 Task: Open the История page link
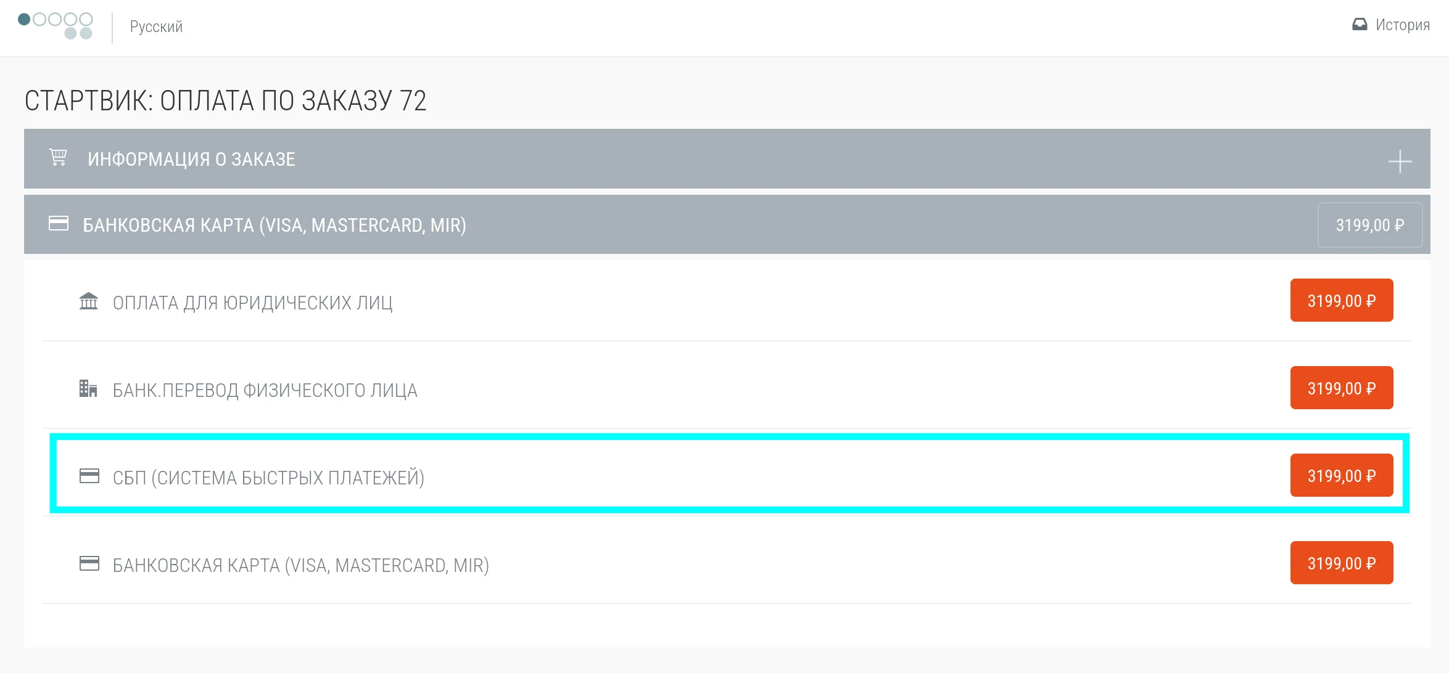click(1402, 25)
